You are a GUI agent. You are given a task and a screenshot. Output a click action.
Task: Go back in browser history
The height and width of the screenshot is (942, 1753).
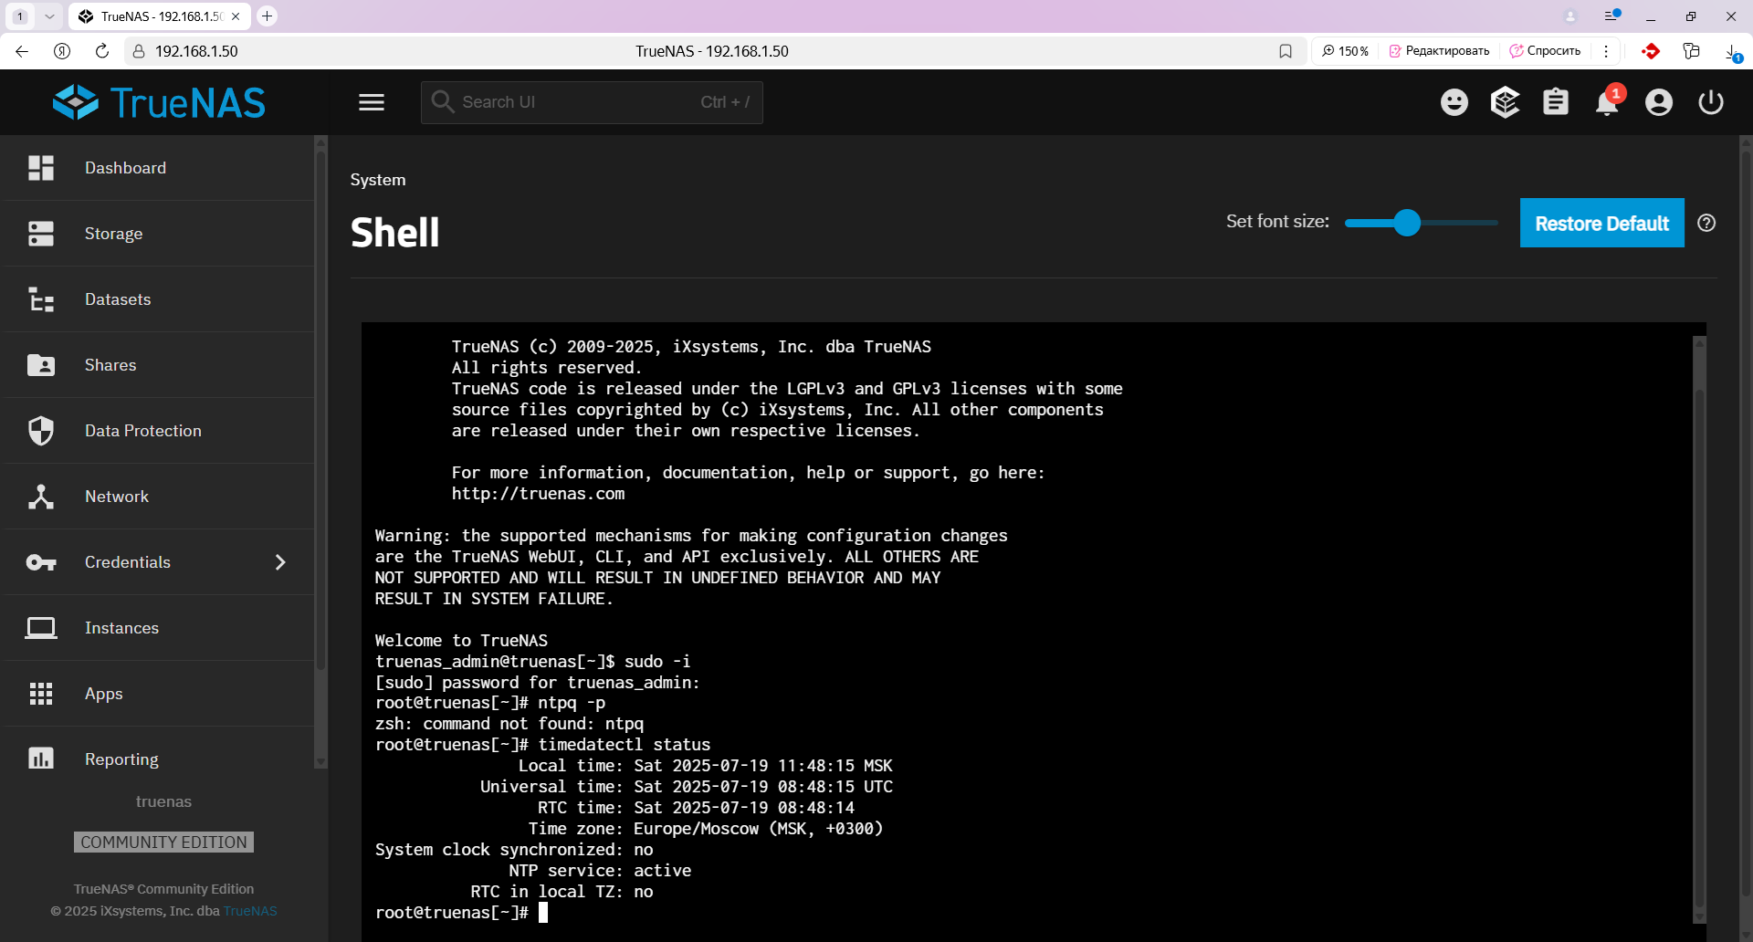tap(22, 51)
